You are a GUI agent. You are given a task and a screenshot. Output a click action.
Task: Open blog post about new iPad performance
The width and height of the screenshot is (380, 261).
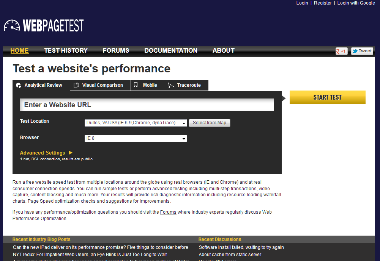[100, 247]
